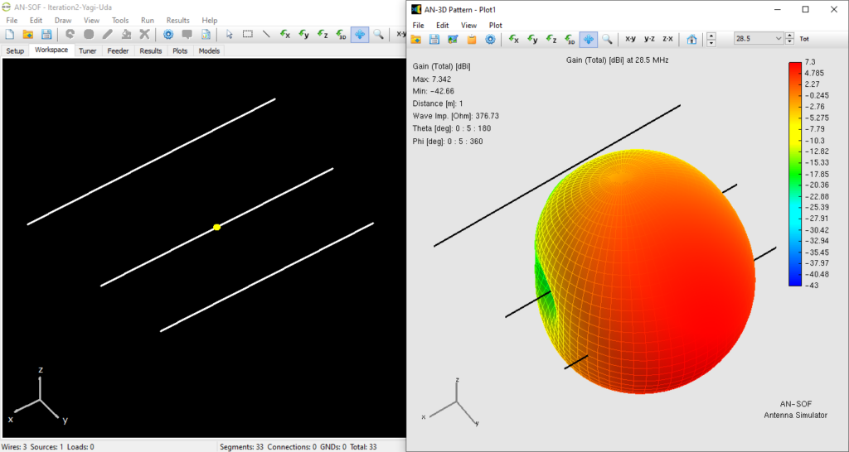
Task: Toggle the move/pan tool in AN-SOF toolbar
Action: point(360,35)
